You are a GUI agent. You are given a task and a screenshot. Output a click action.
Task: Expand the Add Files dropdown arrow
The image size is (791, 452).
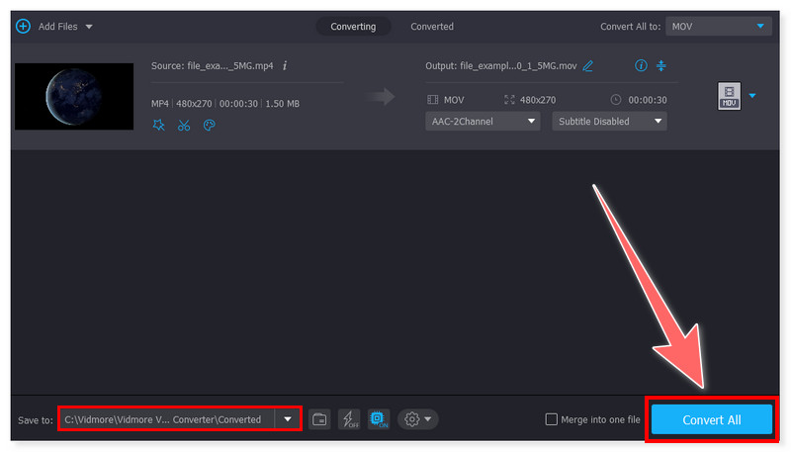click(x=89, y=27)
